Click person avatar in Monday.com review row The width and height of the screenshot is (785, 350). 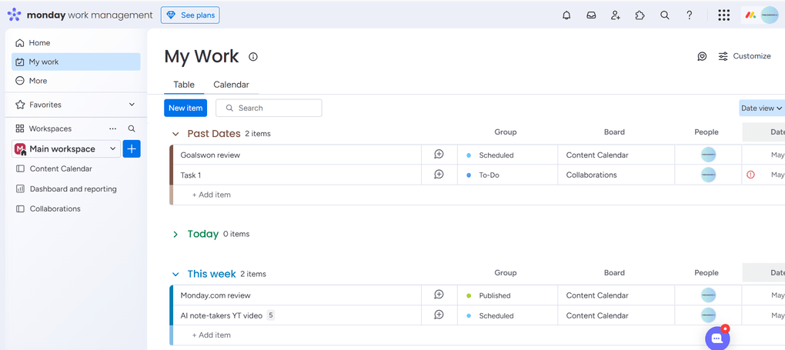(x=708, y=295)
